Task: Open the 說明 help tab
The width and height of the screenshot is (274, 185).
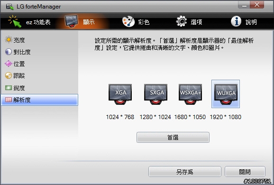Action: point(244,22)
